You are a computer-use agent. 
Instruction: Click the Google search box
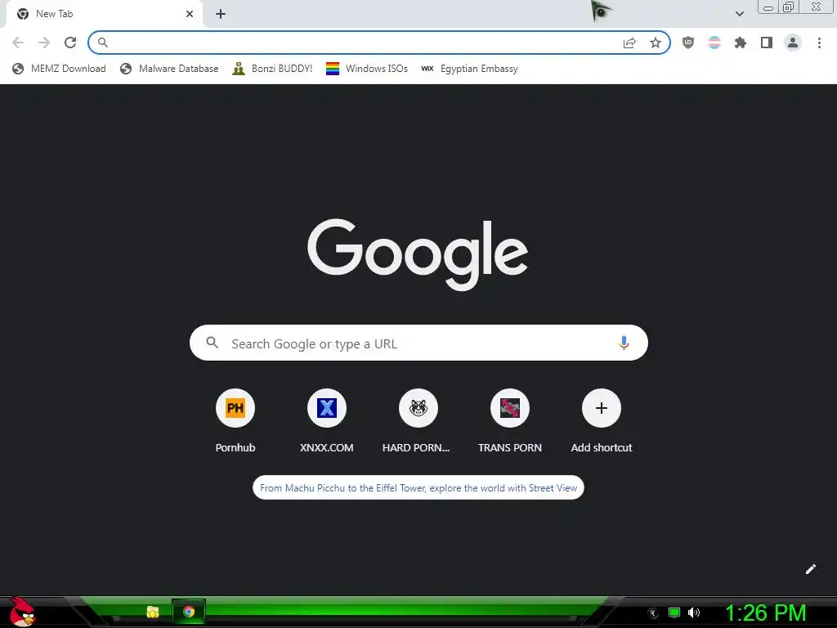418,343
